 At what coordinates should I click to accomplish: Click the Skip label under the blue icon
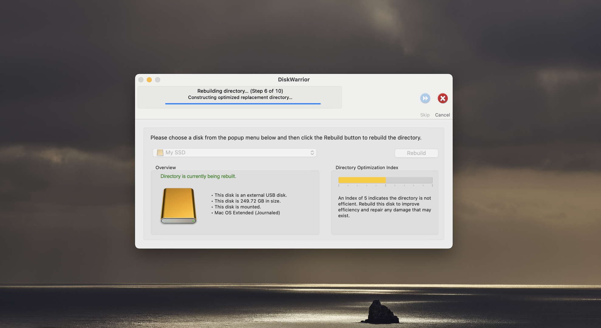425,115
